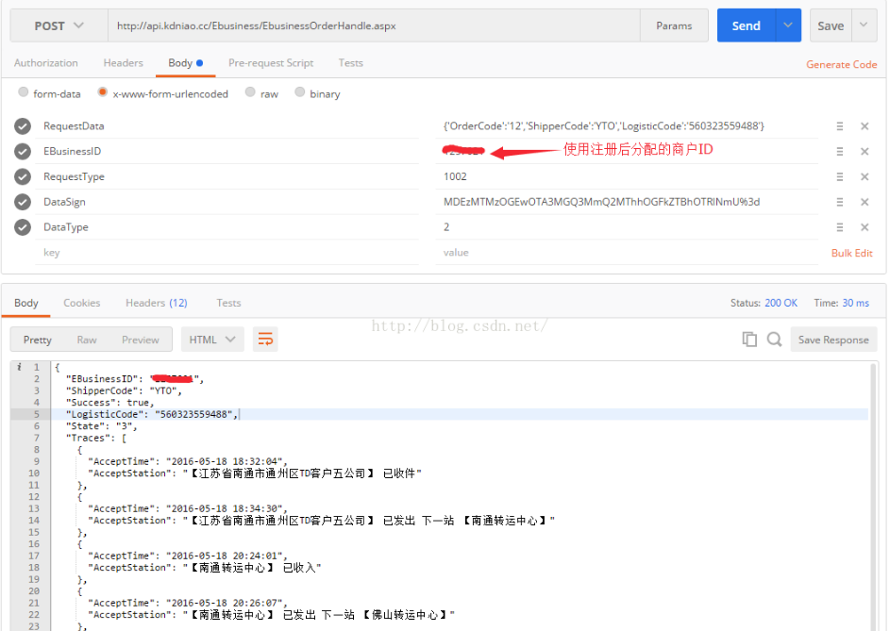Click the 30 ms time value
Viewport: 890px width, 631px height.
pyautogui.click(x=855, y=303)
